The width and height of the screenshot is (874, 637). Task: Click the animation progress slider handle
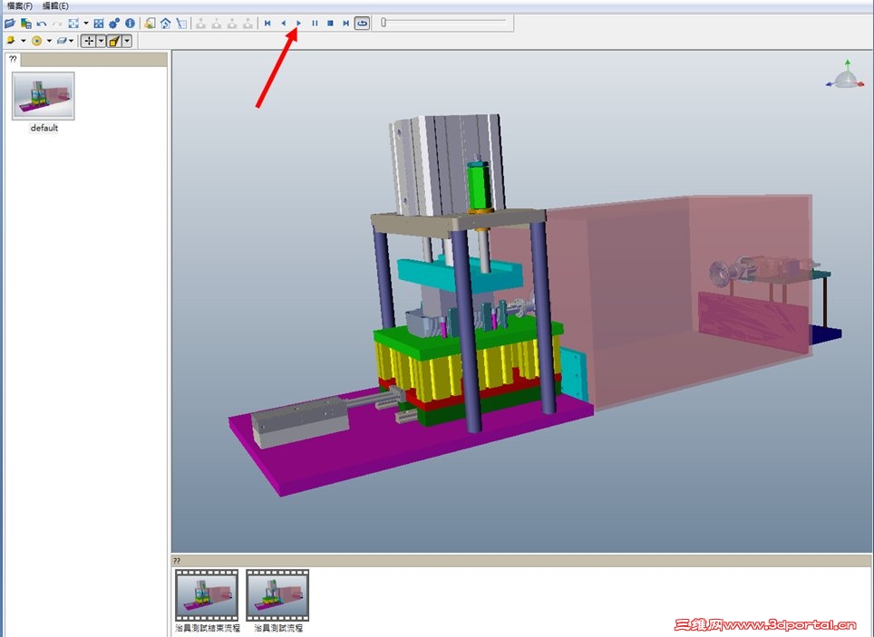(384, 23)
